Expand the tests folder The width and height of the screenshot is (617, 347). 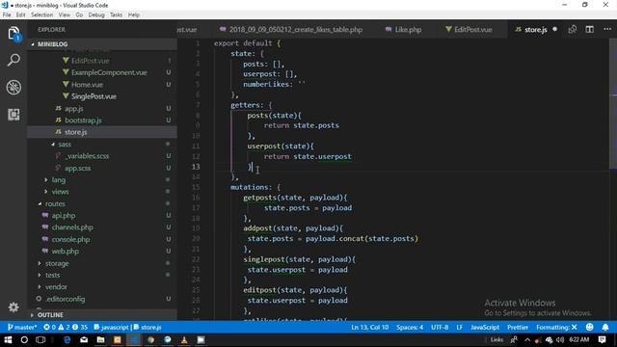(52, 275)
